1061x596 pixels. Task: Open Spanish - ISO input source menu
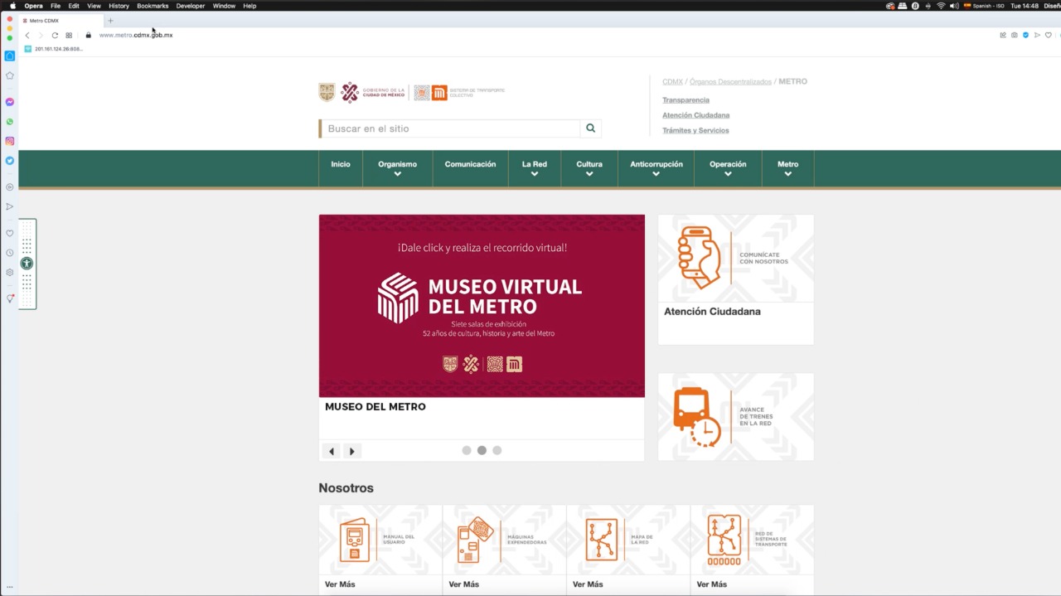[x=984, y=6]
